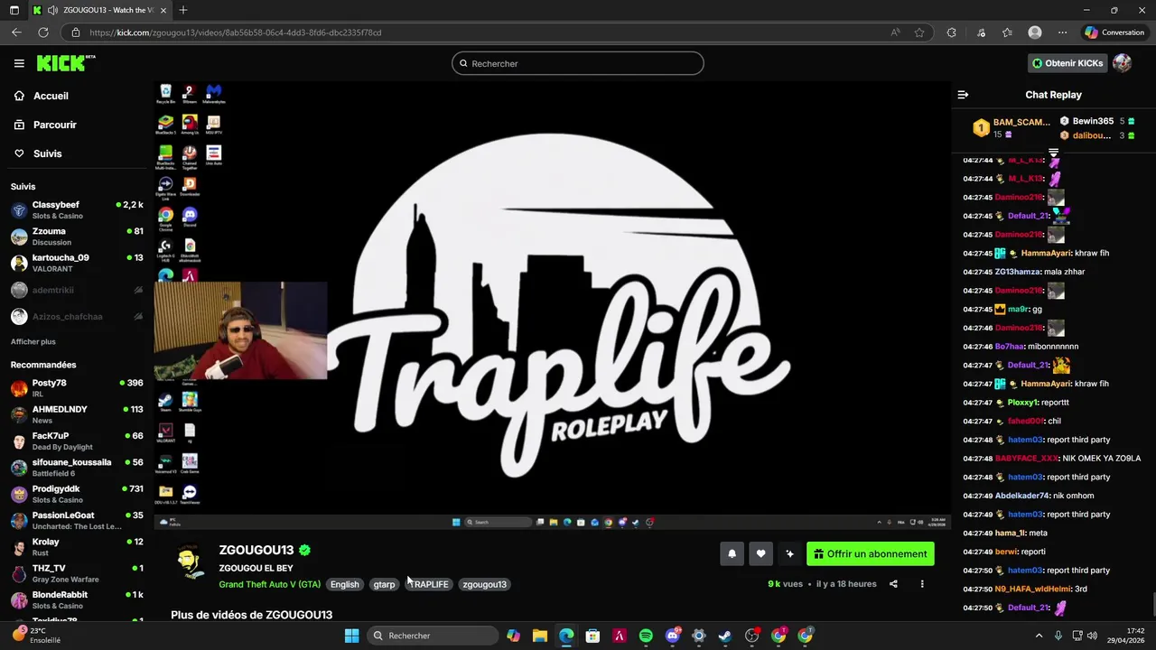1156x650 pixels.
Task: Open Zzouma followed channel
Action: (77, 237)
